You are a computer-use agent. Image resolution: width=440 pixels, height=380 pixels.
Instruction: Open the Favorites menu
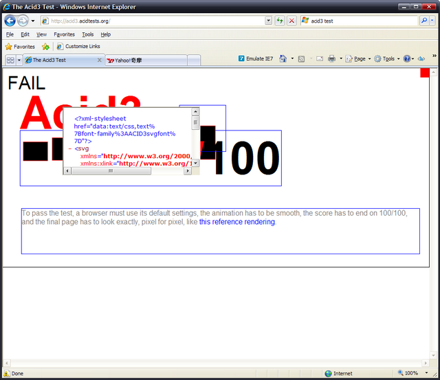tap(64, 34)
